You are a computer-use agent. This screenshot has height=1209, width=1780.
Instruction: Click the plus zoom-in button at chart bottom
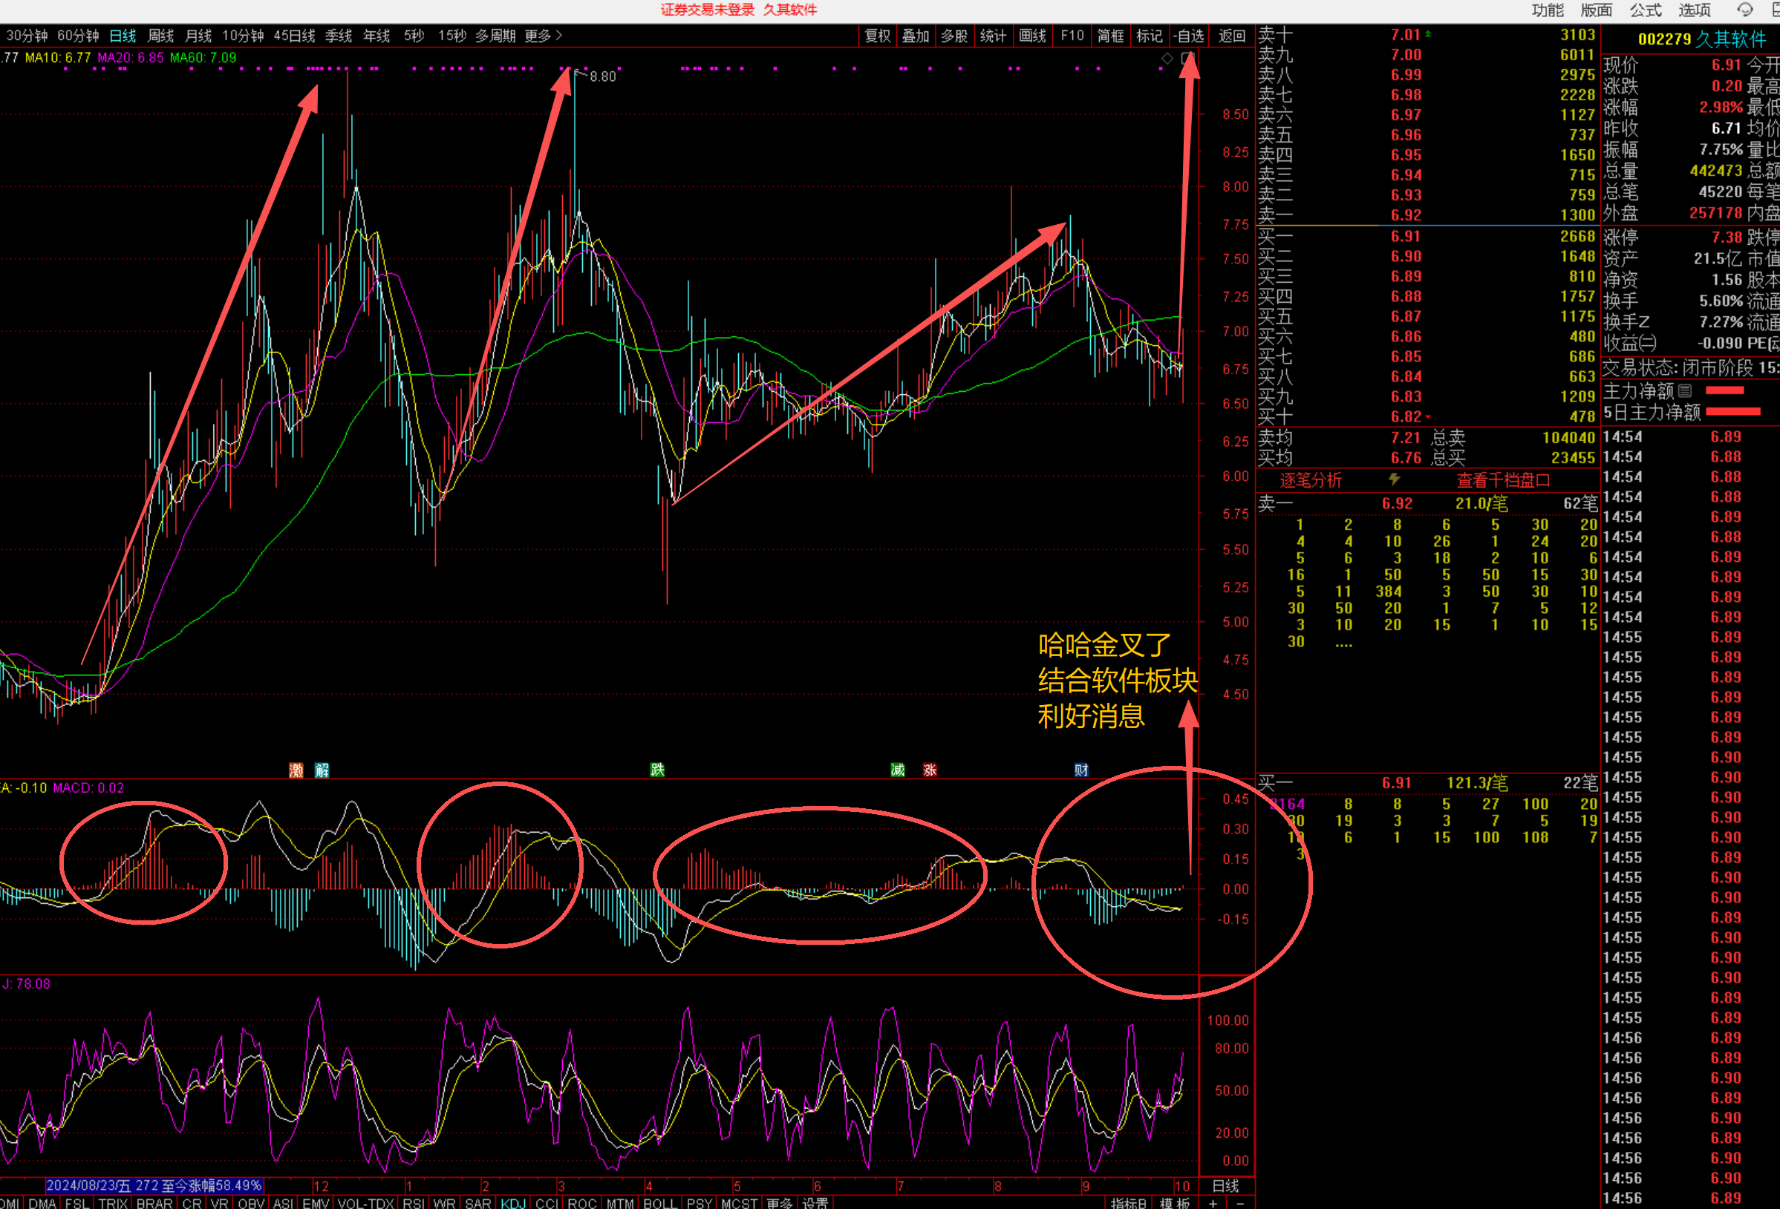(1213, 1203)
